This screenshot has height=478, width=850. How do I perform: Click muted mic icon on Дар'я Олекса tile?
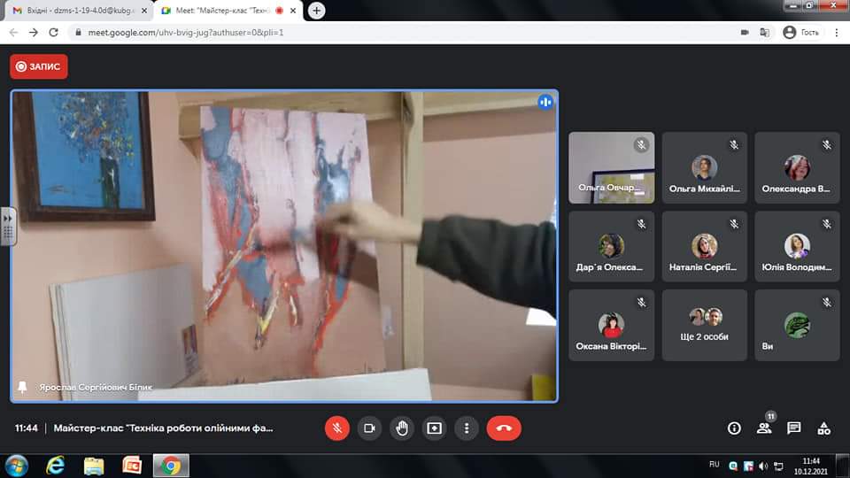641,223
